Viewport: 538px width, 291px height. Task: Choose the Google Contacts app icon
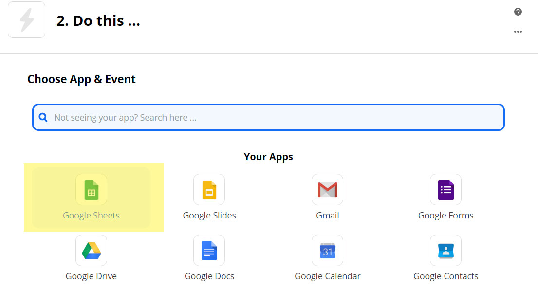tap(445, 251)
